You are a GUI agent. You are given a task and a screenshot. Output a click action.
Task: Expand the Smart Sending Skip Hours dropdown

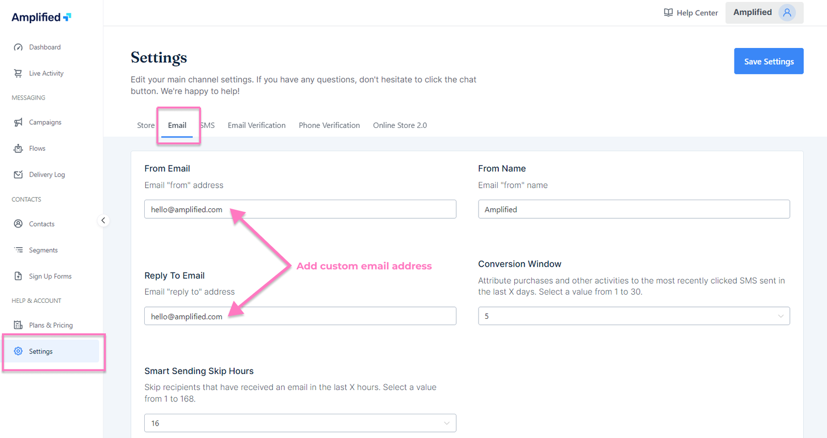(x=300, y=423)
